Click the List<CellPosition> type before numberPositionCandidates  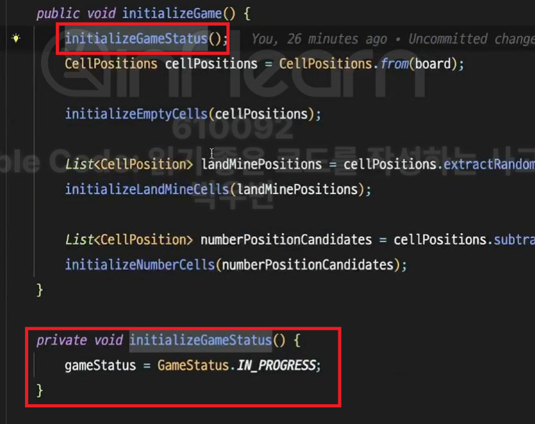[129, 240]
